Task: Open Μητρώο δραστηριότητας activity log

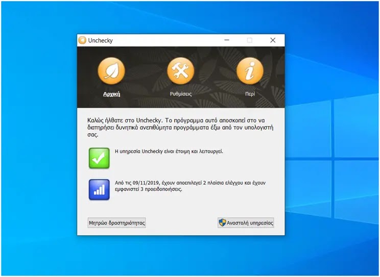Action: (x=116, y=223)
